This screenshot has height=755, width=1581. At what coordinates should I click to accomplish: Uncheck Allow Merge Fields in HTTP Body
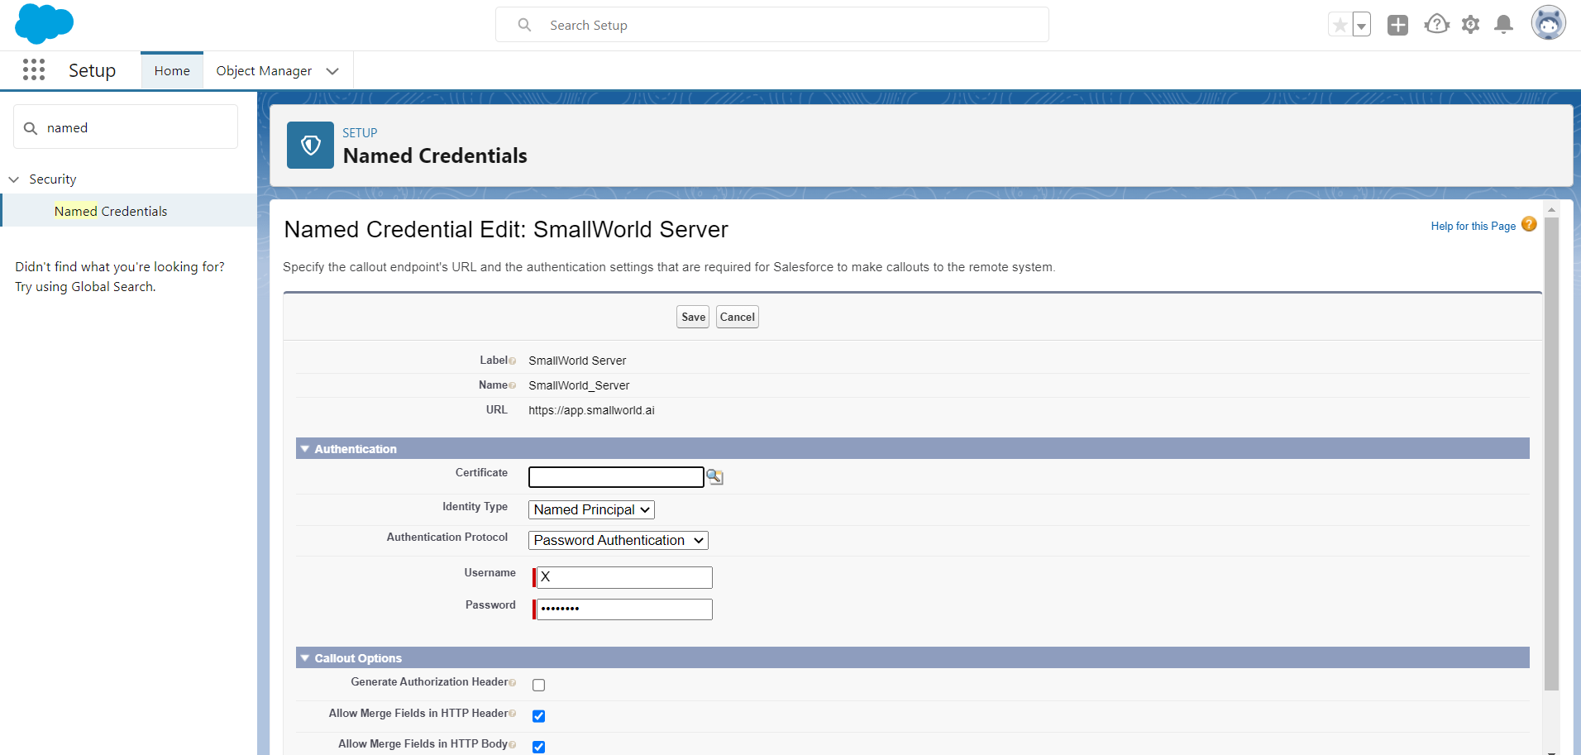pos(539,747)
